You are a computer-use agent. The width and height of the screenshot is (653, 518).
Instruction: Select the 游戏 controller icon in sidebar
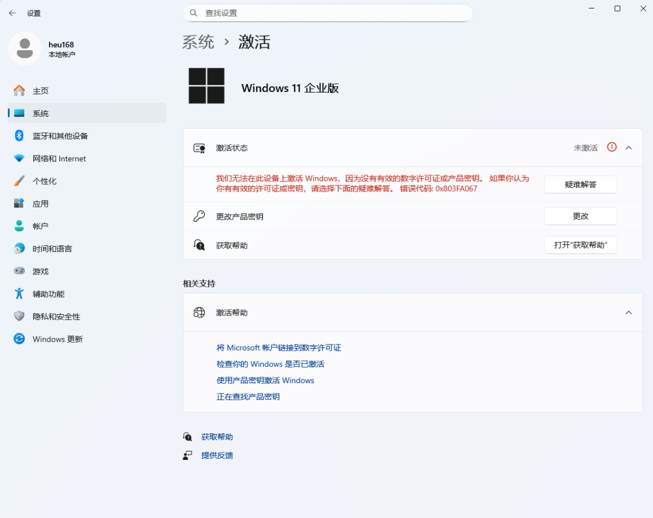tap(19, 271)
